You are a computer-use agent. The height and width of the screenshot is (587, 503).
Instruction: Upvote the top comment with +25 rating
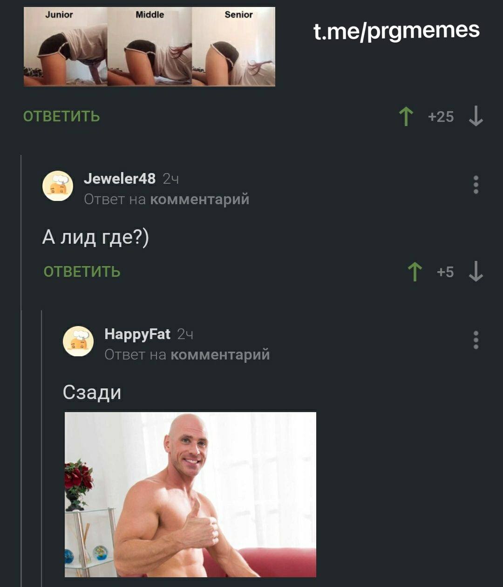click(x=406, y=116)
